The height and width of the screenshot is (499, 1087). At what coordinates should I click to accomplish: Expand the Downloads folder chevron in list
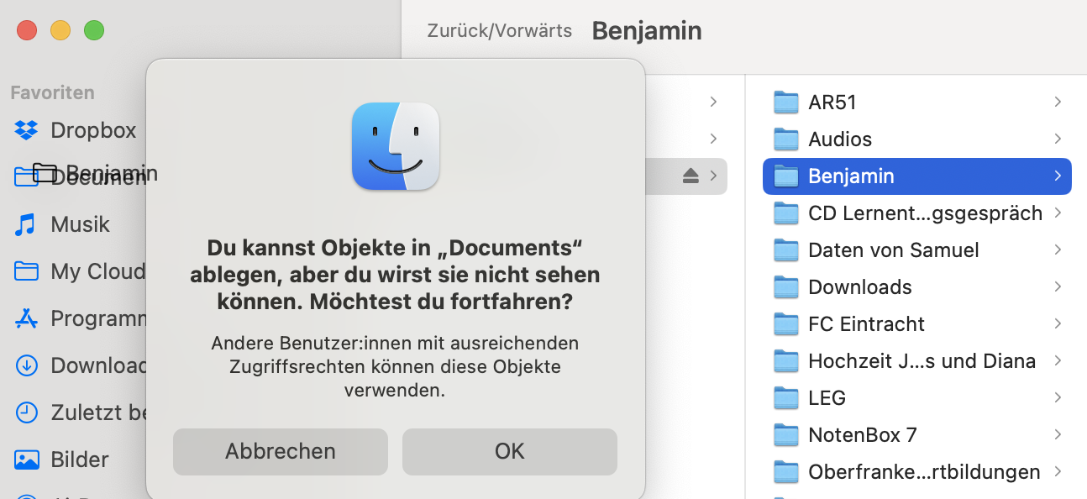pyautogui.click(x=1057, y=287)
